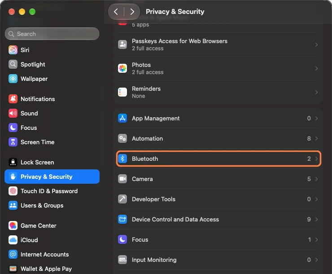Click the Game Center label

click(x=39, y=225)
